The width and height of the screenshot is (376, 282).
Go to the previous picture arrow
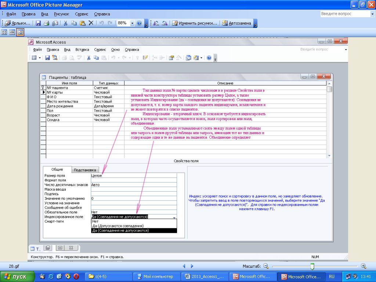(184, 266)
